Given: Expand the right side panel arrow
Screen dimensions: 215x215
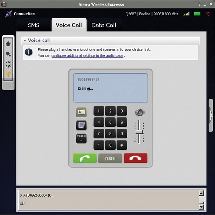Looking at the screenshot, I should tap(211, 115).
